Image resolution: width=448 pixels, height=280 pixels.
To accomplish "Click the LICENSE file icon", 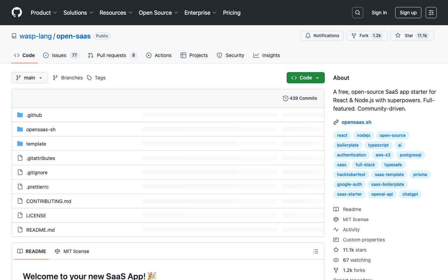I will click(x=20, y=216).
